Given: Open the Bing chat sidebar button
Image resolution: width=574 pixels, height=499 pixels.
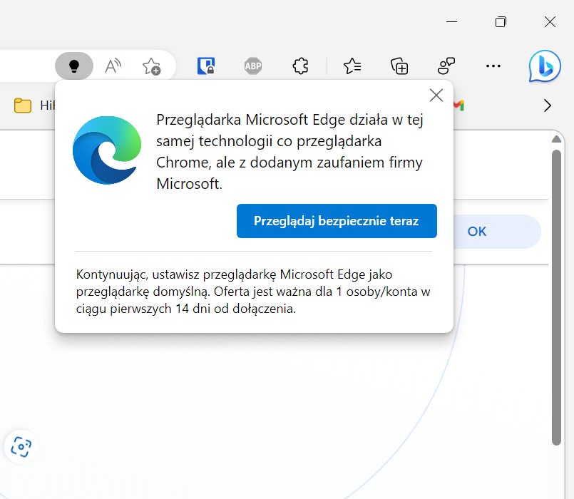Looking at the screenshot, I should (544, 66).
